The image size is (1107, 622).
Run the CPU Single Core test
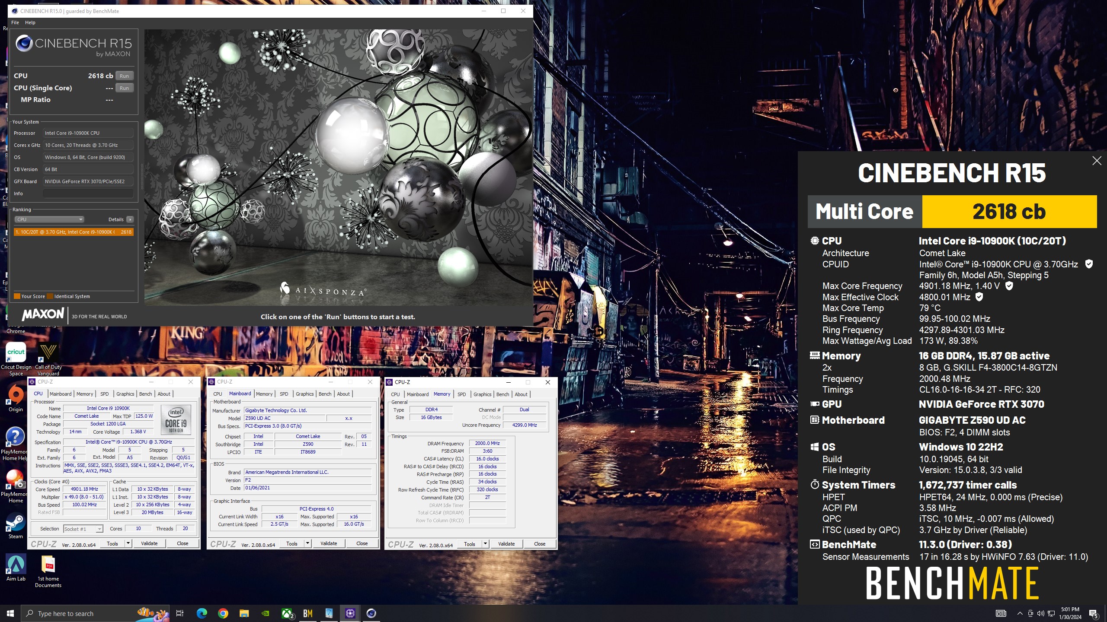click(x=125, y=88)
